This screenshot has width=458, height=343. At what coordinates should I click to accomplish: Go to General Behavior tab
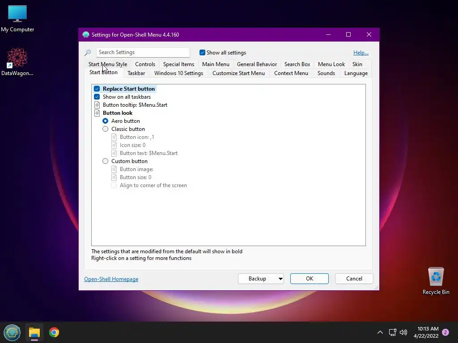(257, 64)
